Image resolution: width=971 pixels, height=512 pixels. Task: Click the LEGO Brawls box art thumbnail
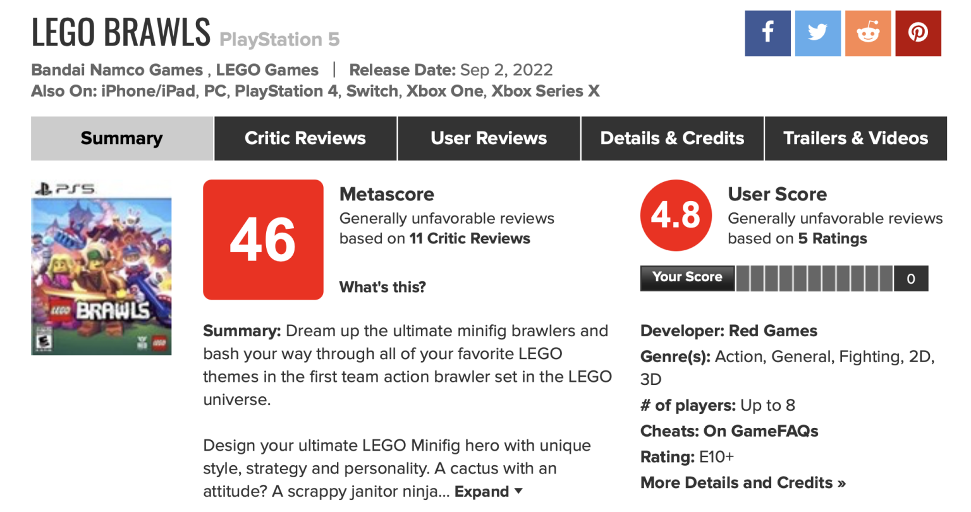pos(101,268)
